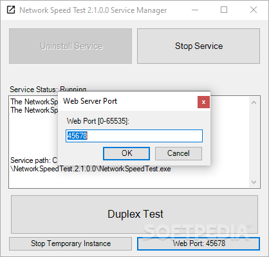Close the Web Server Port dialog

point(203,102)
